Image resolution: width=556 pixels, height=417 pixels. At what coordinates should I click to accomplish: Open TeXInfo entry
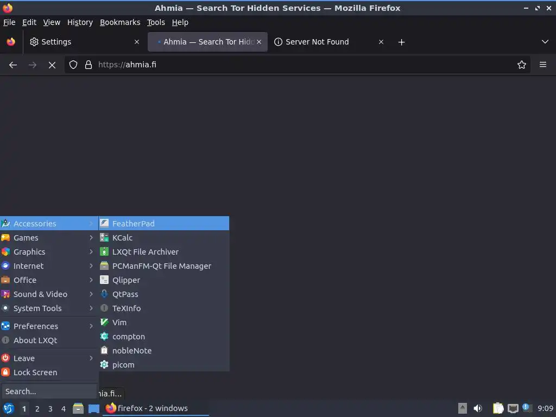[x=164, y=308]
